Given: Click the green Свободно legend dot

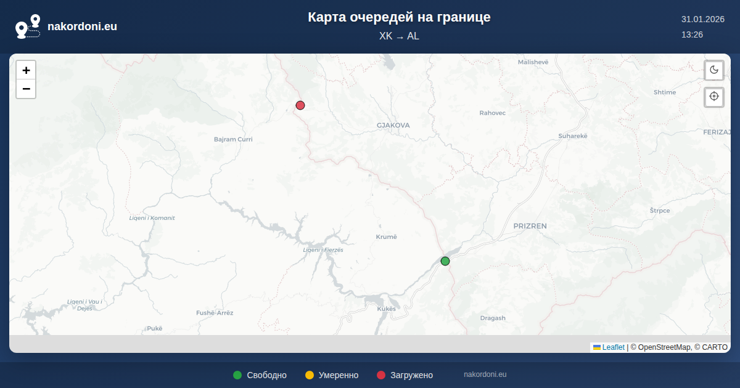Looking at the screenshot, I should 237,375.
